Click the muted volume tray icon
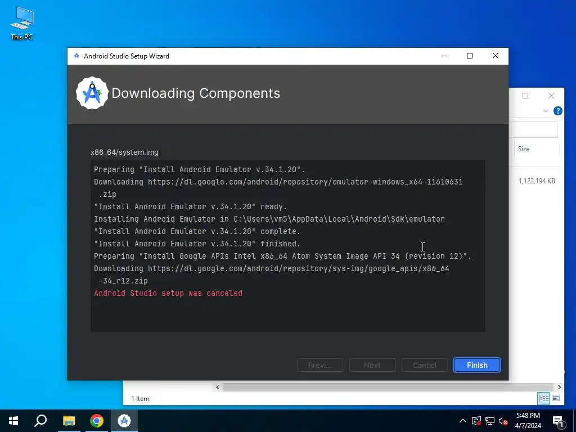 503,421
